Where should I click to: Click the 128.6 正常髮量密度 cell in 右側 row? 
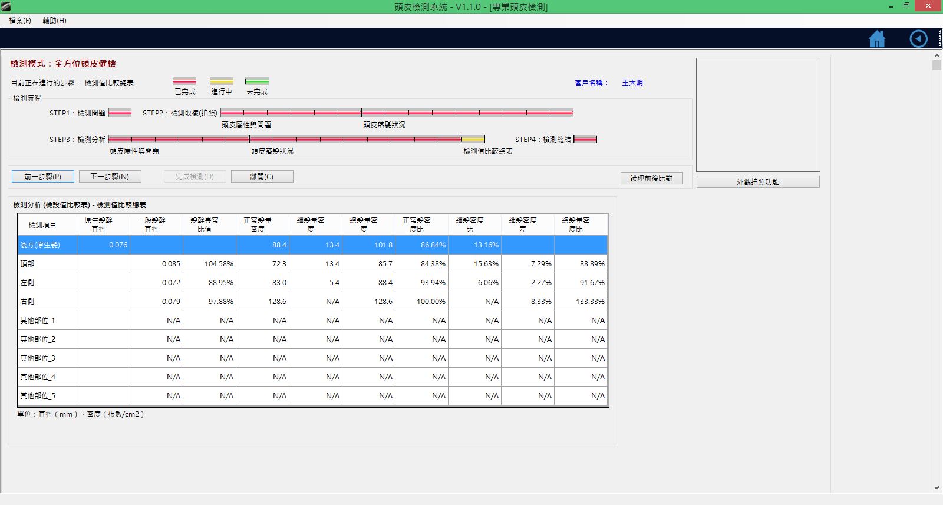coord(262,302)
